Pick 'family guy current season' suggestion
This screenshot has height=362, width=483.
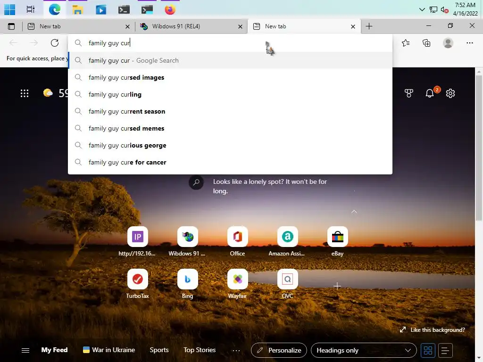[230, 111]
